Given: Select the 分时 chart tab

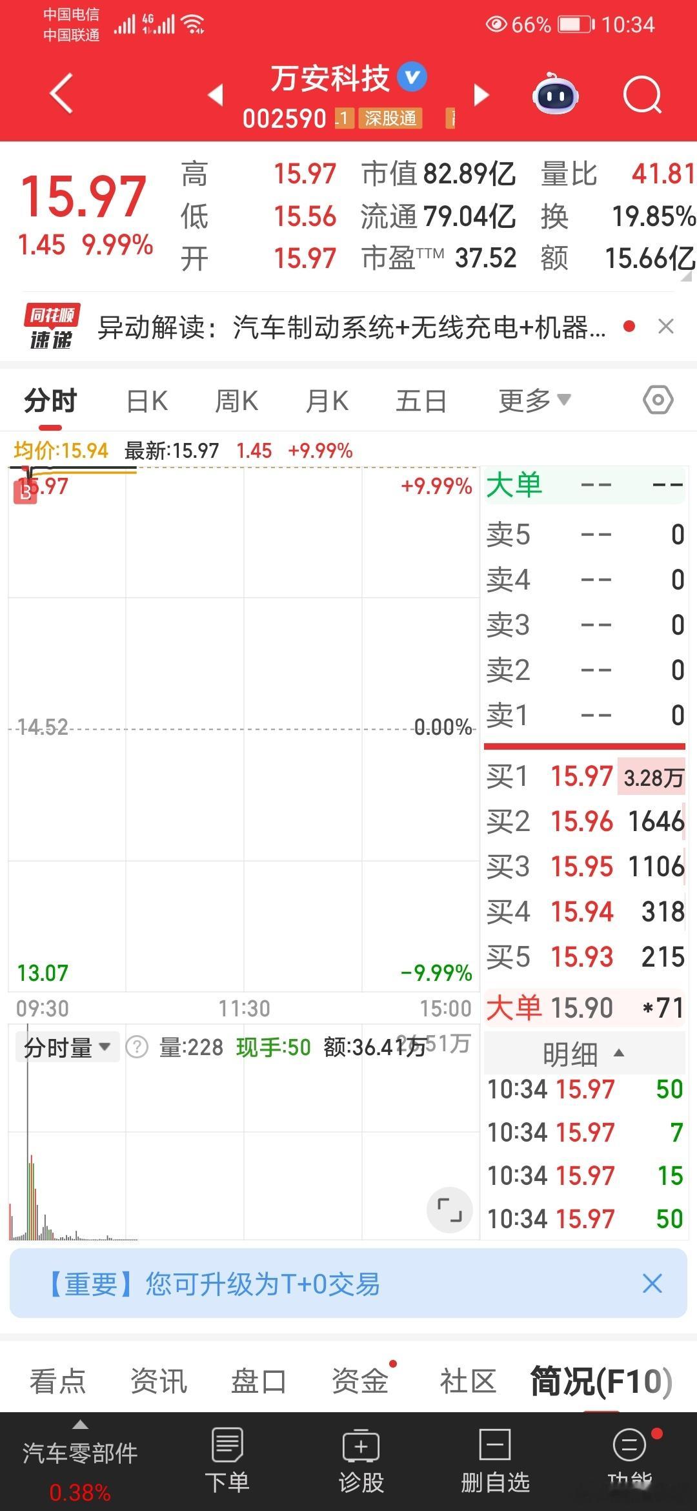Looking at the screenshot, I should [x=50, y=401].
